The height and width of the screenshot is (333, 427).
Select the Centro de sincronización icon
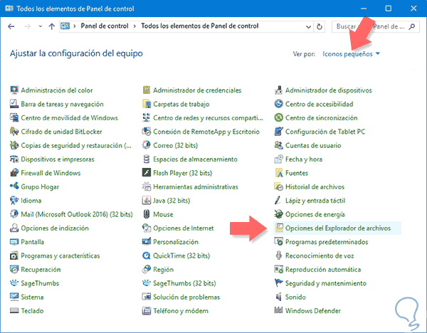pos(278,117)
